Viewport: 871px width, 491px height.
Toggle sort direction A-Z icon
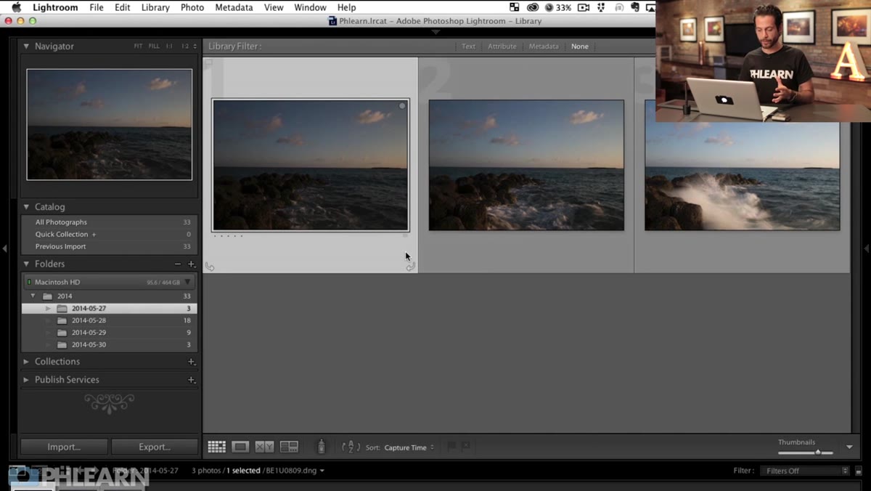point(351,447)
